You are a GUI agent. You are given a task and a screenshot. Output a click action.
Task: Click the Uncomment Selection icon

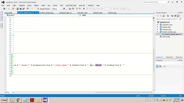(80, 9)
